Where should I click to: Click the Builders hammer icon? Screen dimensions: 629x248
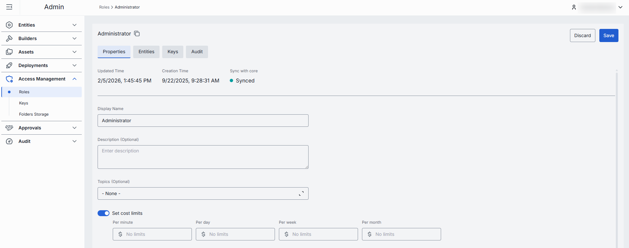9,38
